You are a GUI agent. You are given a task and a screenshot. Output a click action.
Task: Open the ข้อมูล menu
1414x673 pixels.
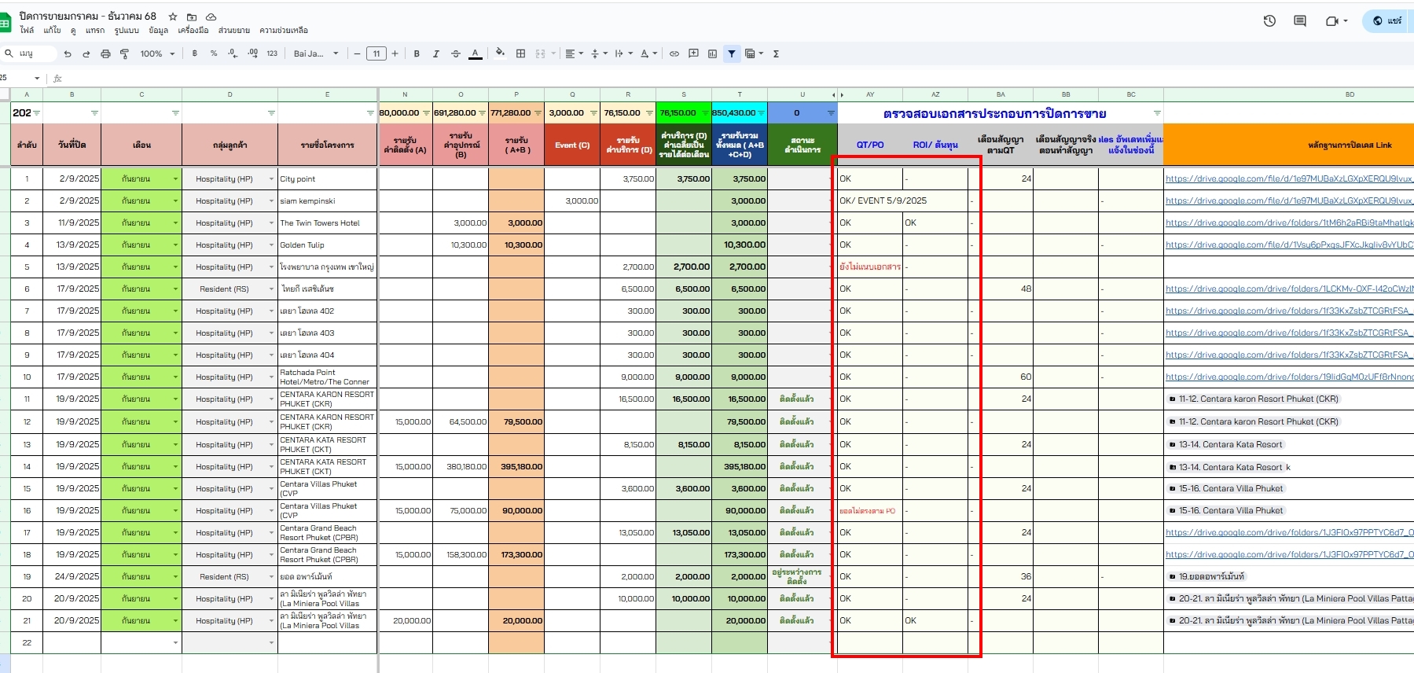[158, 31]
